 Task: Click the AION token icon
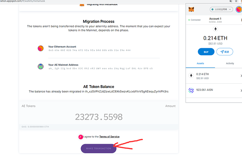coord(191,90)
